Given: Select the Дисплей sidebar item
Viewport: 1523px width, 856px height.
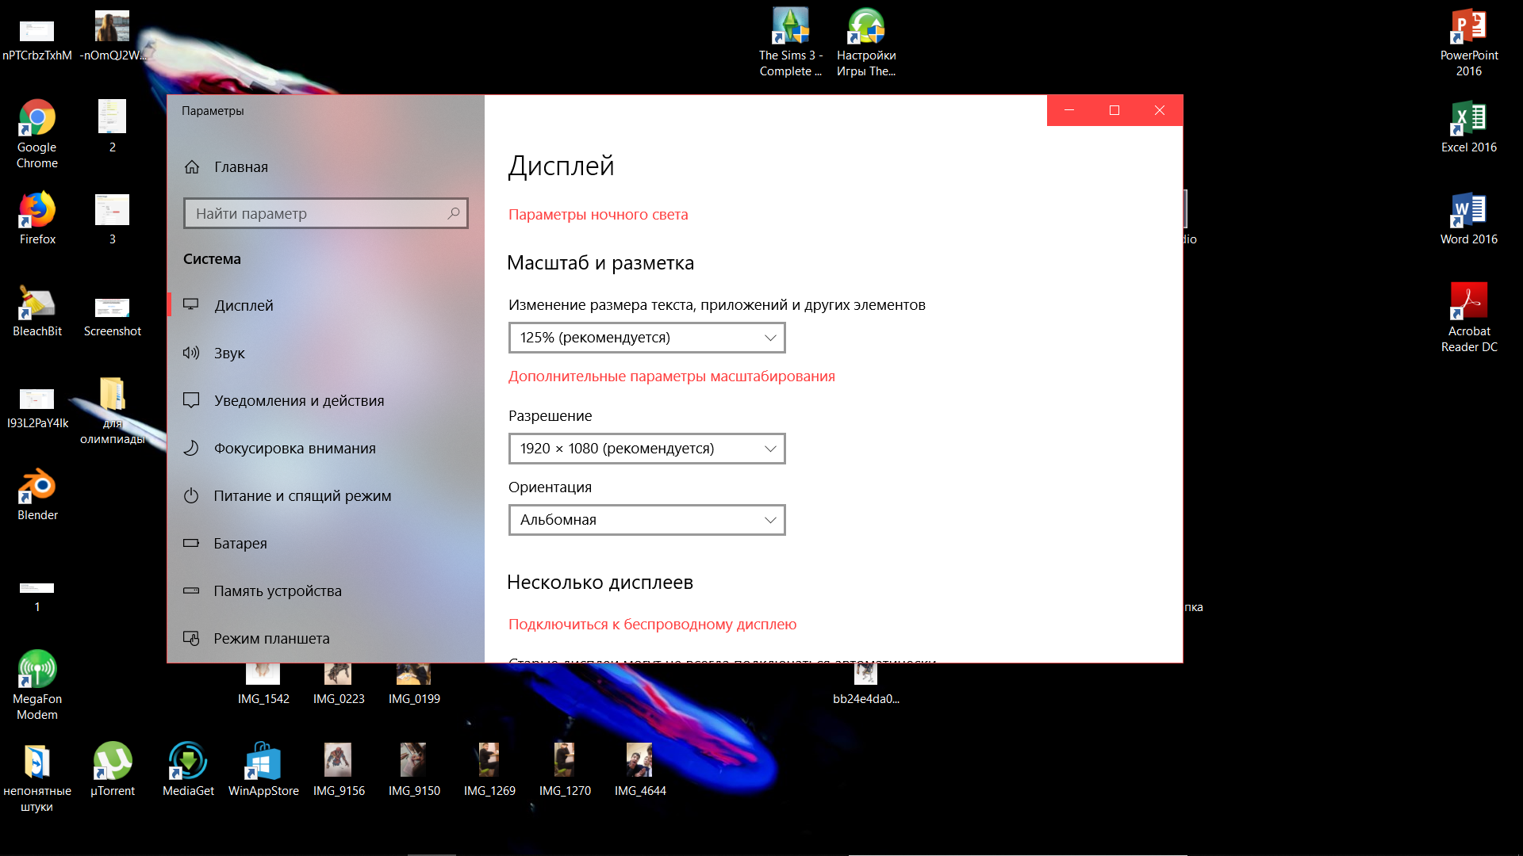Looking at the screenshot, I should [x=244, y=306].
